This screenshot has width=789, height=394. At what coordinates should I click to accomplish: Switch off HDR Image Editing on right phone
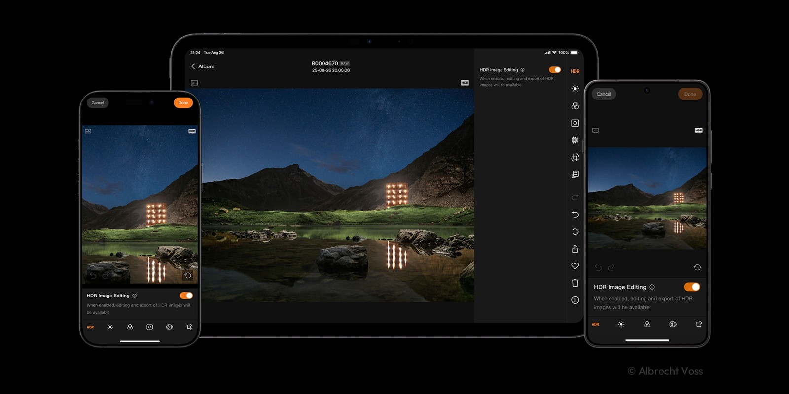[x=692, y=287]
